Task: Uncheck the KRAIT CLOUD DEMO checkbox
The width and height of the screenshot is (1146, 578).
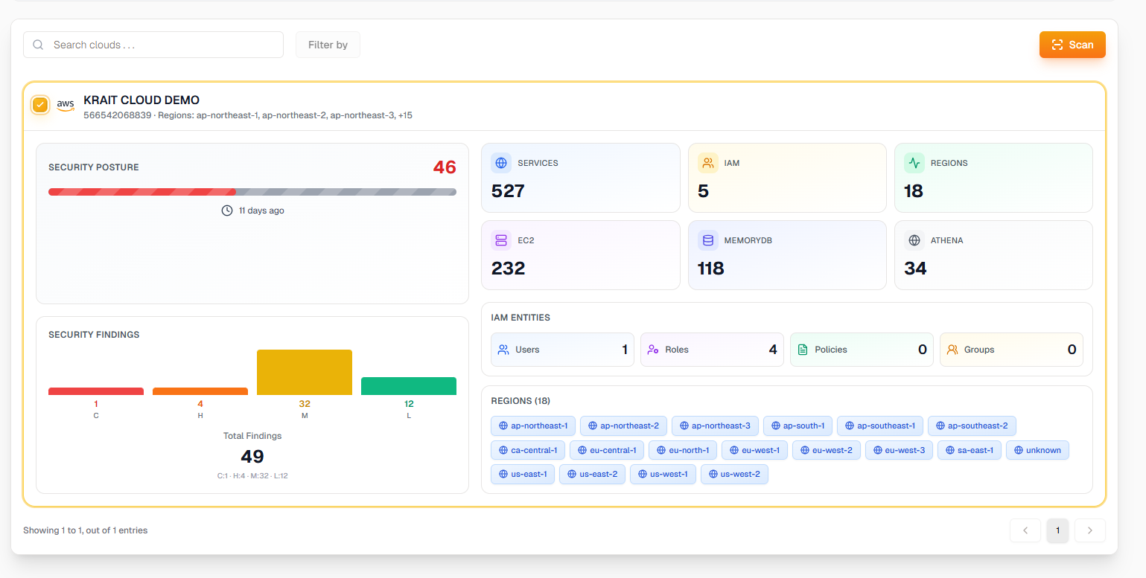Action: tap(40, 105)
